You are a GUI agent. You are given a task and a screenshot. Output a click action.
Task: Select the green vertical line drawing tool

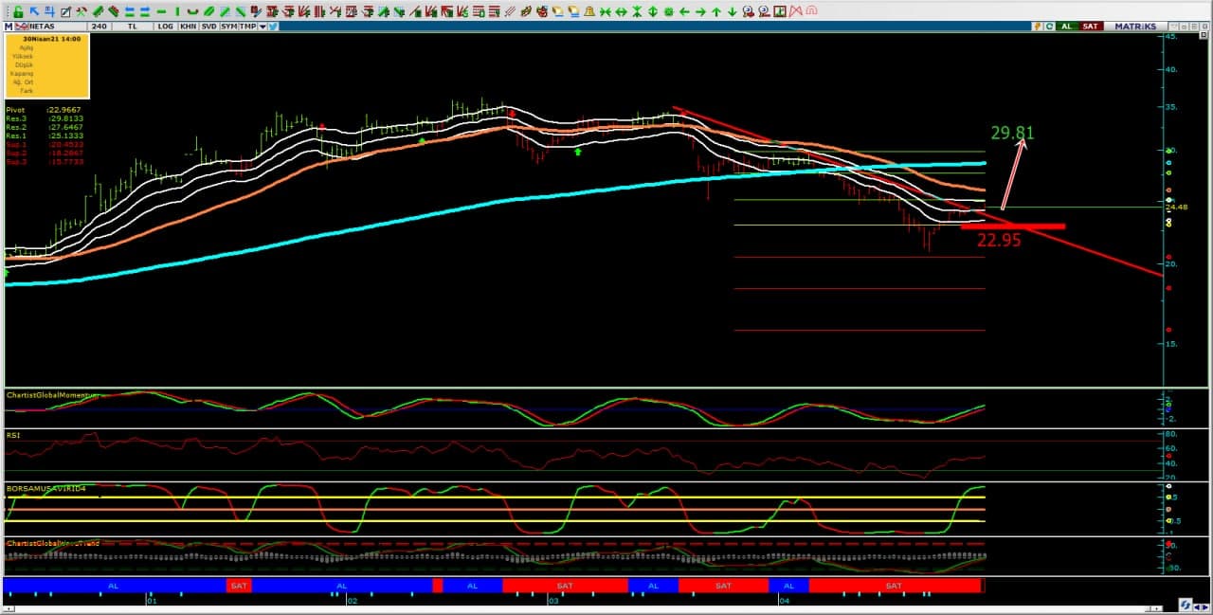(x=179, y=11)
